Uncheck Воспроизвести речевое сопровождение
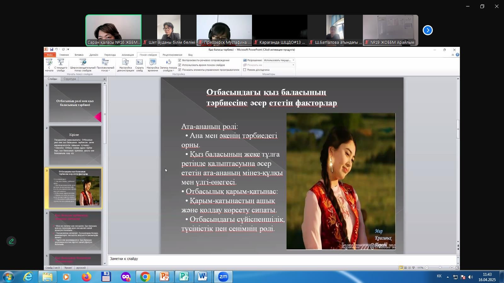Viewport: 504px width, 283px height. 180,60
